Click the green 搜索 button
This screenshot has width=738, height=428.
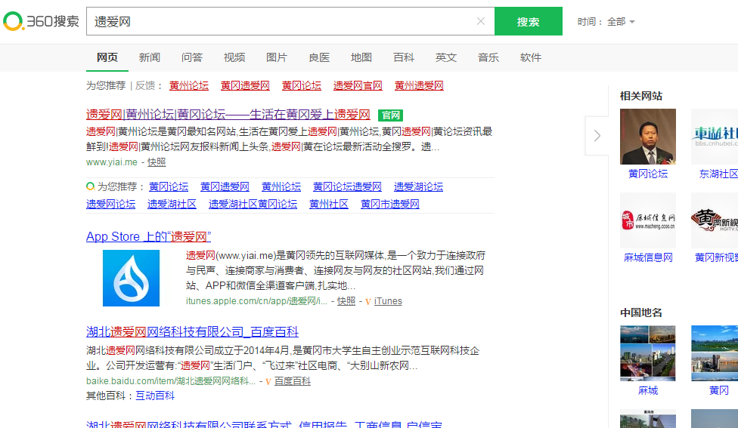528,21
